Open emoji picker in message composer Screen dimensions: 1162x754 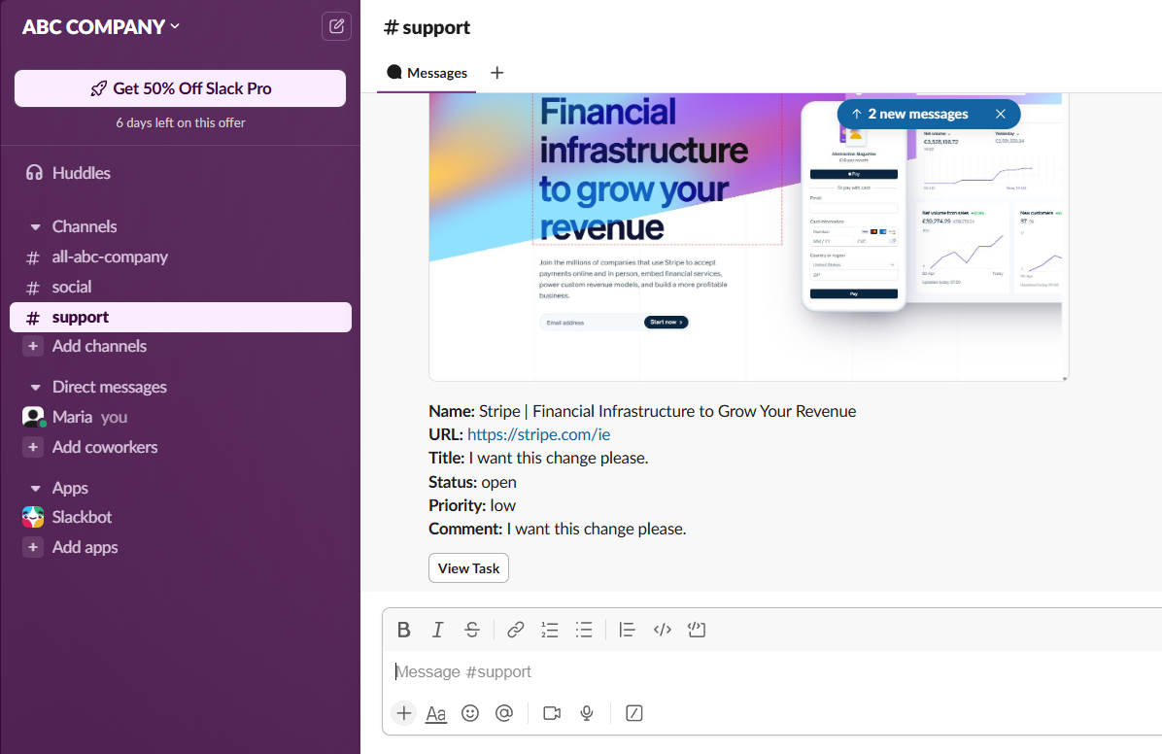tap(470, 713)
